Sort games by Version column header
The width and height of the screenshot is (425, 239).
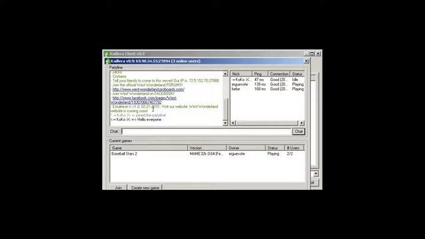[207, 148]
